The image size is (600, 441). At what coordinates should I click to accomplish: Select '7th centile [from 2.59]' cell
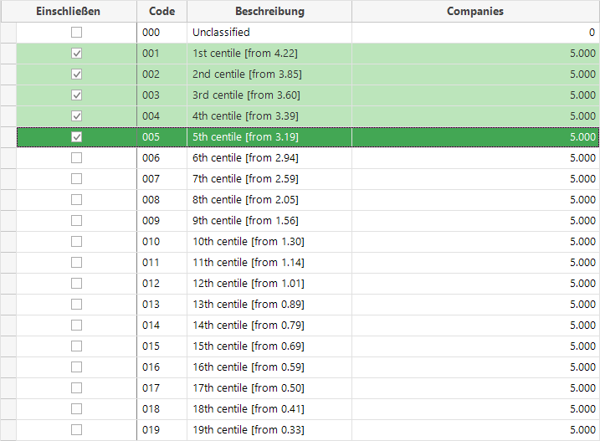[269, 179]
